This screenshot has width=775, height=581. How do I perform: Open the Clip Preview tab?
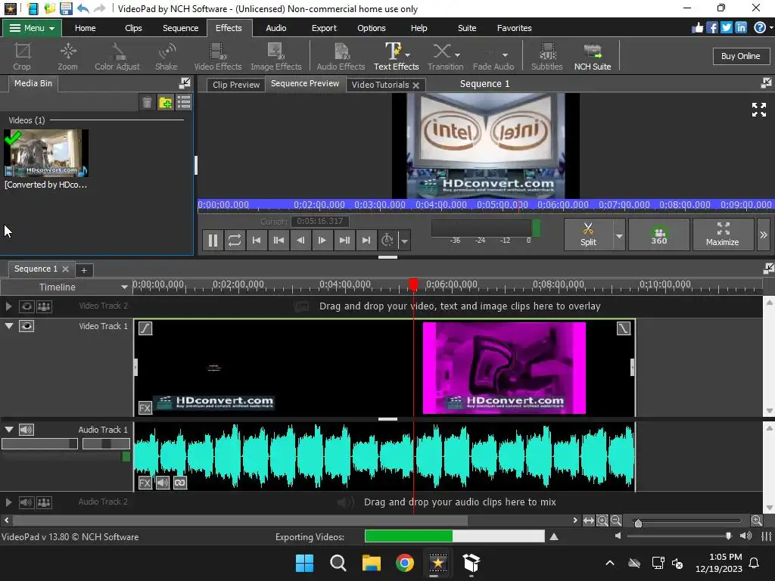(x=236, y=85)
